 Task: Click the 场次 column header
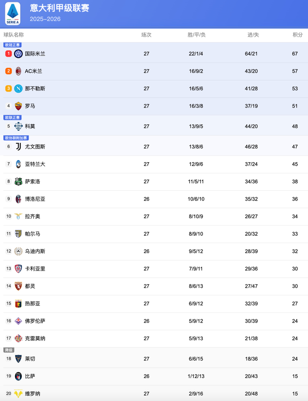(x=146, y=35)
